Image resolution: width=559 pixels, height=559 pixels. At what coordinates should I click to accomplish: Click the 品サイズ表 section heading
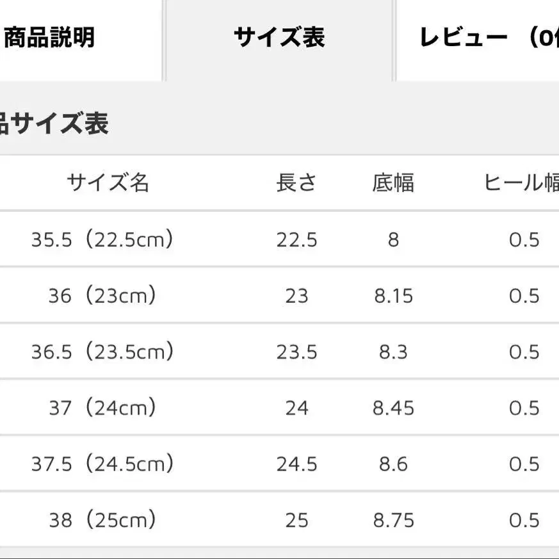pyautogui.click(x=54, y=123)
